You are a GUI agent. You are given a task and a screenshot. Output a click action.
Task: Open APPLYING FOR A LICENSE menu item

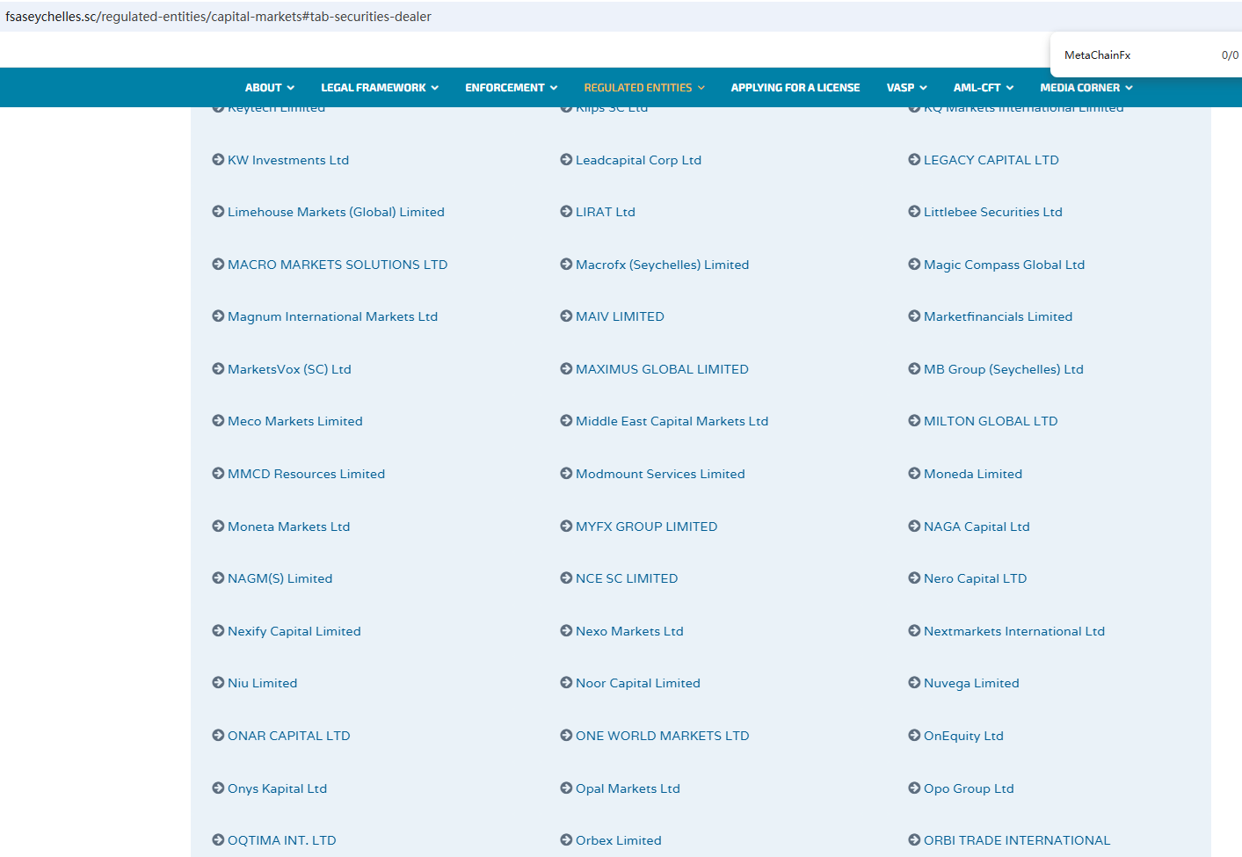(x=795, y=88)
